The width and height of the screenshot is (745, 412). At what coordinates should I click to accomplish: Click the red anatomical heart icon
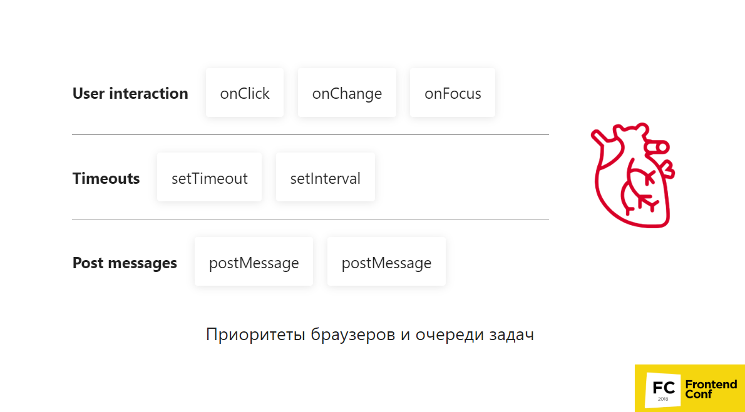[632, 175]
